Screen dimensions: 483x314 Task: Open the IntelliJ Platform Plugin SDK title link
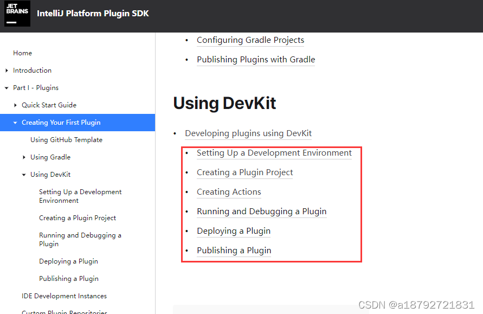click(93, 14)
